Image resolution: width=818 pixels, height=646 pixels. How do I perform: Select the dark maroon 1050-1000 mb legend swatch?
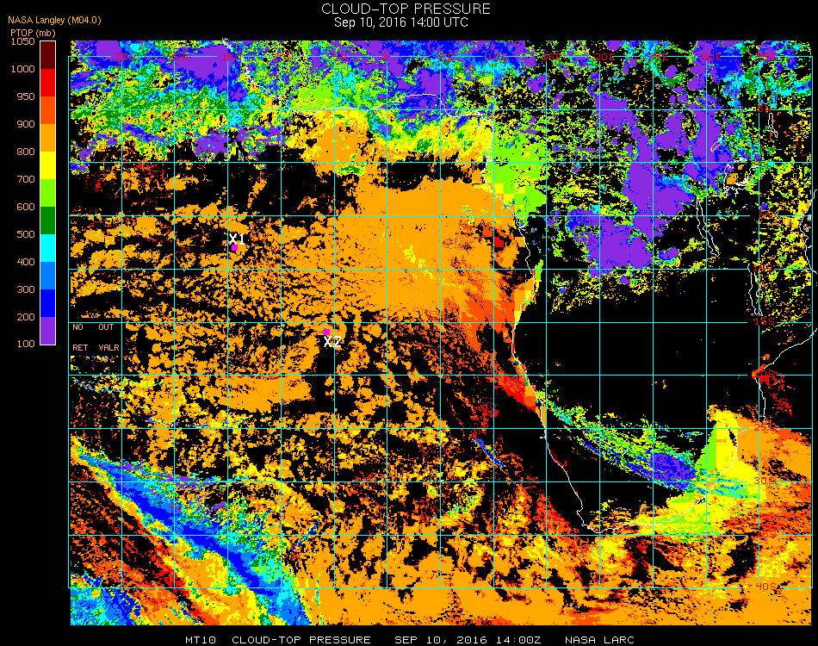tap(48, 55)
